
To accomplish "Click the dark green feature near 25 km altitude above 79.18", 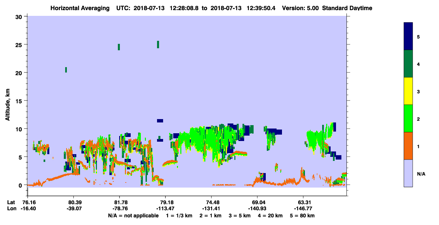I will (x=158, y=45).
